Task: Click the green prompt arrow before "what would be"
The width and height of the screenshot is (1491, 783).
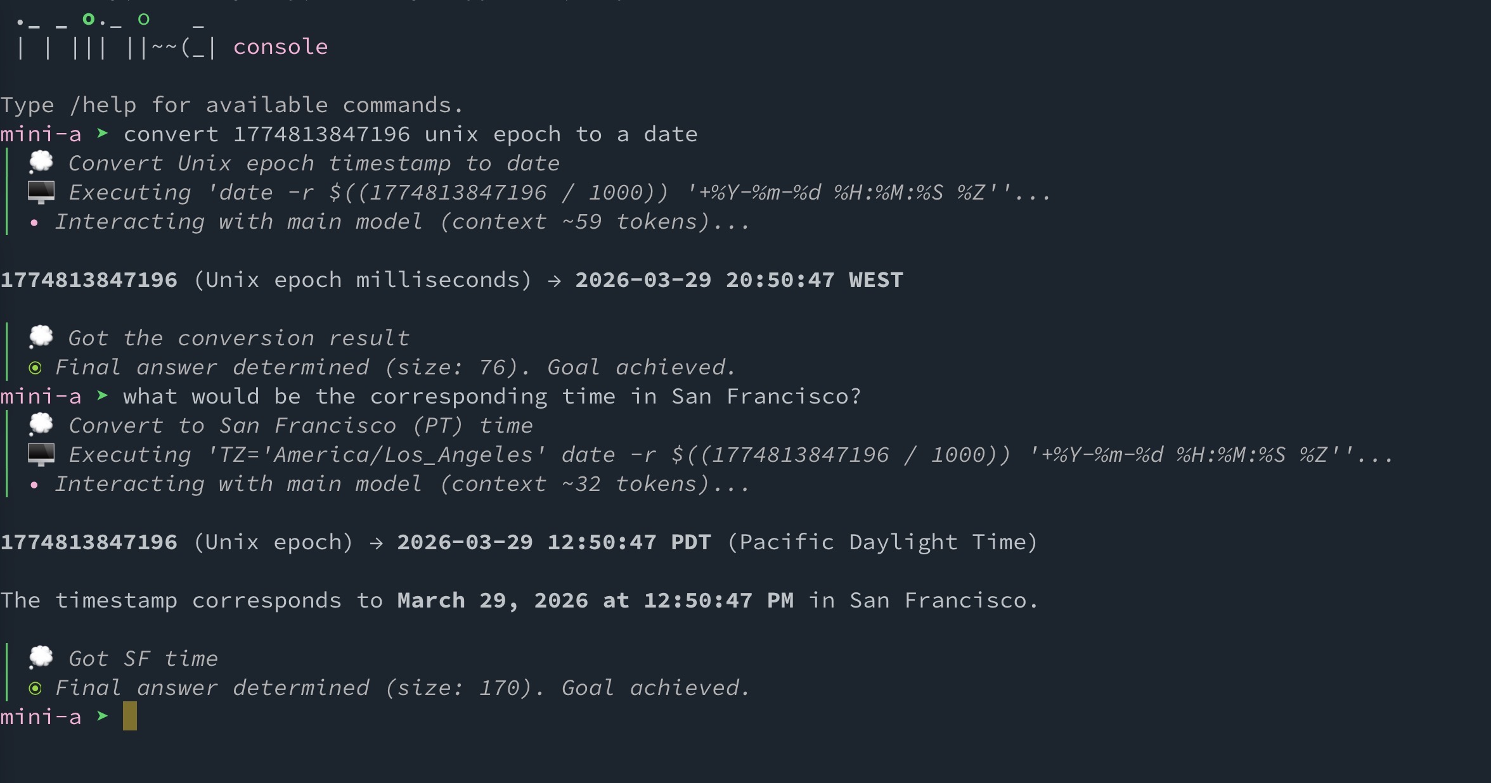Action: [x=102, y=396]
